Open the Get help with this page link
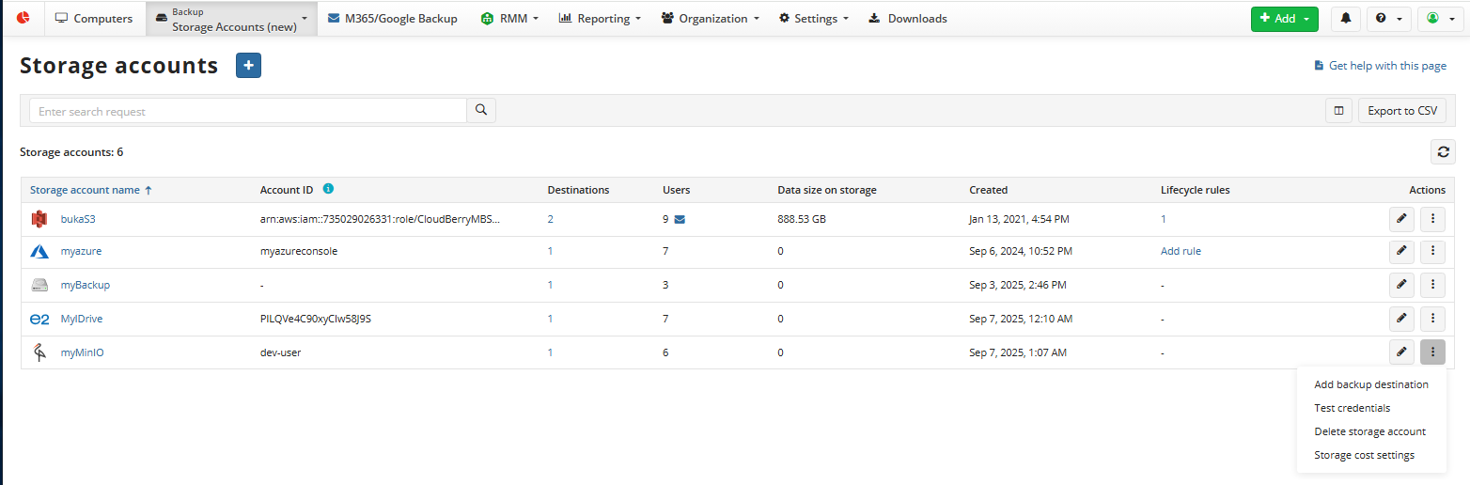 (1380, 66)
